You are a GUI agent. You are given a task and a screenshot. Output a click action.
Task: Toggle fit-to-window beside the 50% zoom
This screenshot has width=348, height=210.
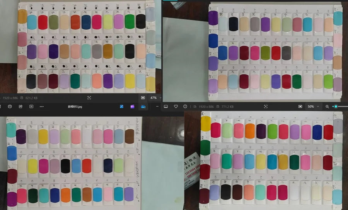pos(300,106)
